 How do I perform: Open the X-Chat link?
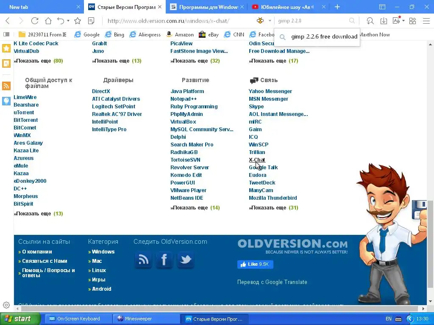[x=257, y=160]
